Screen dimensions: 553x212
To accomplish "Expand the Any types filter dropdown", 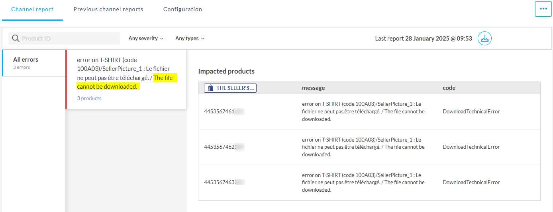I will click(190, 39).
